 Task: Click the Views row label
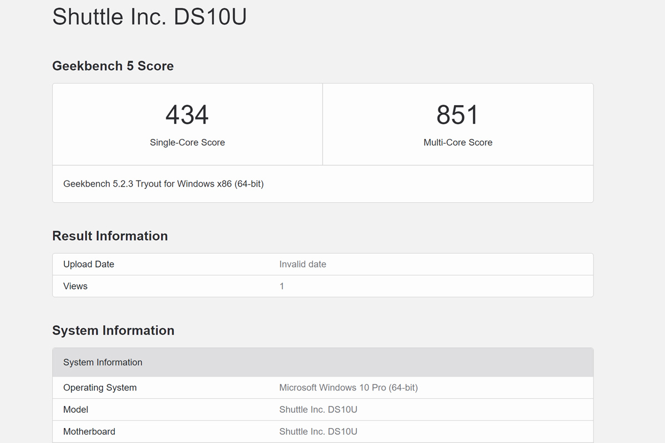pos(75,286)
